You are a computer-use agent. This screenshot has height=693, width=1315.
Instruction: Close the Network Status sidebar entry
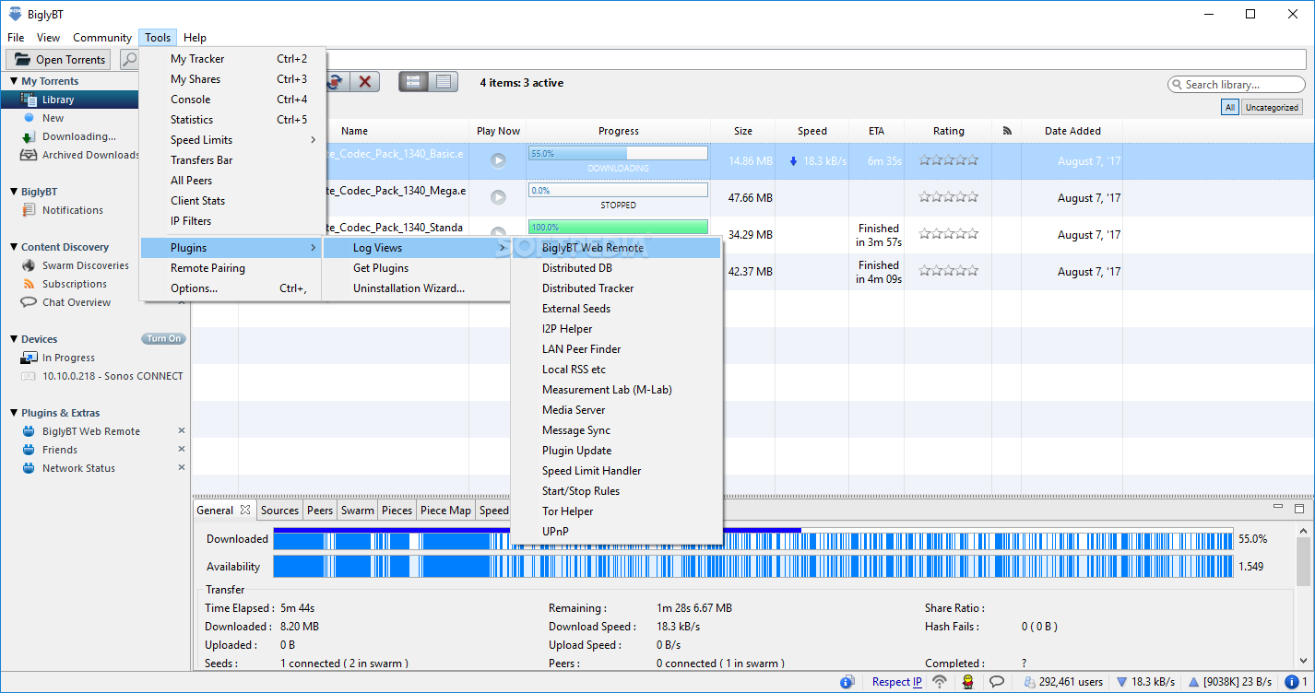pos(182,467)
